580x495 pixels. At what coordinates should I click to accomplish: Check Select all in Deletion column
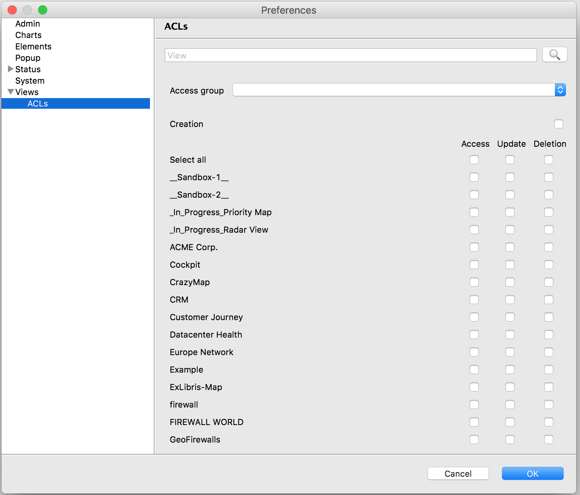548,160
